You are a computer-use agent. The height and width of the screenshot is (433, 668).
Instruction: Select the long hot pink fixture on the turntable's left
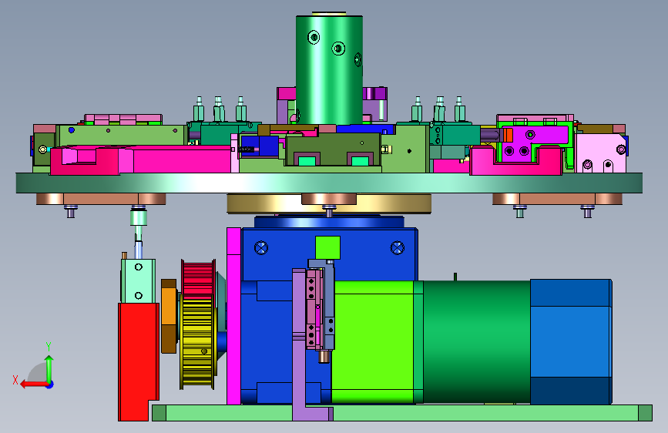(x=140, y=159)
